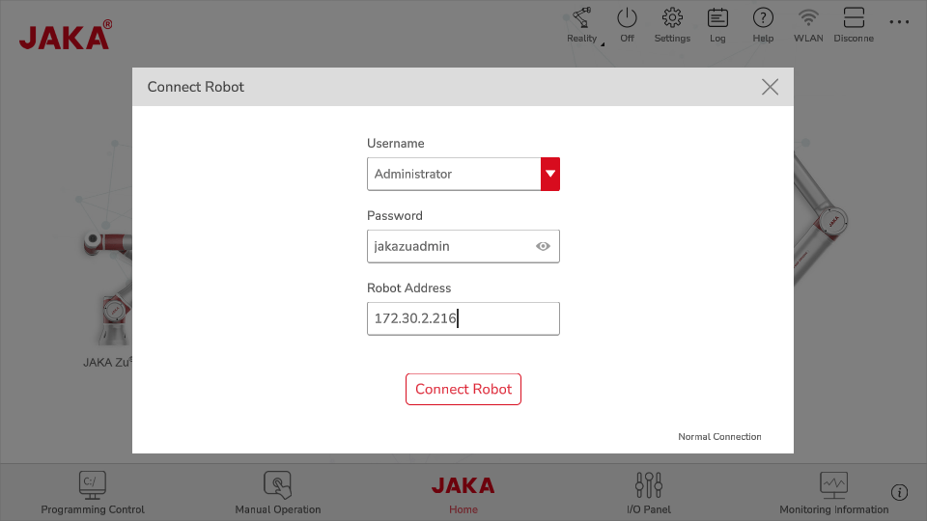Click the Username label text
Screen dimensions: 927x521
point(396,144)
